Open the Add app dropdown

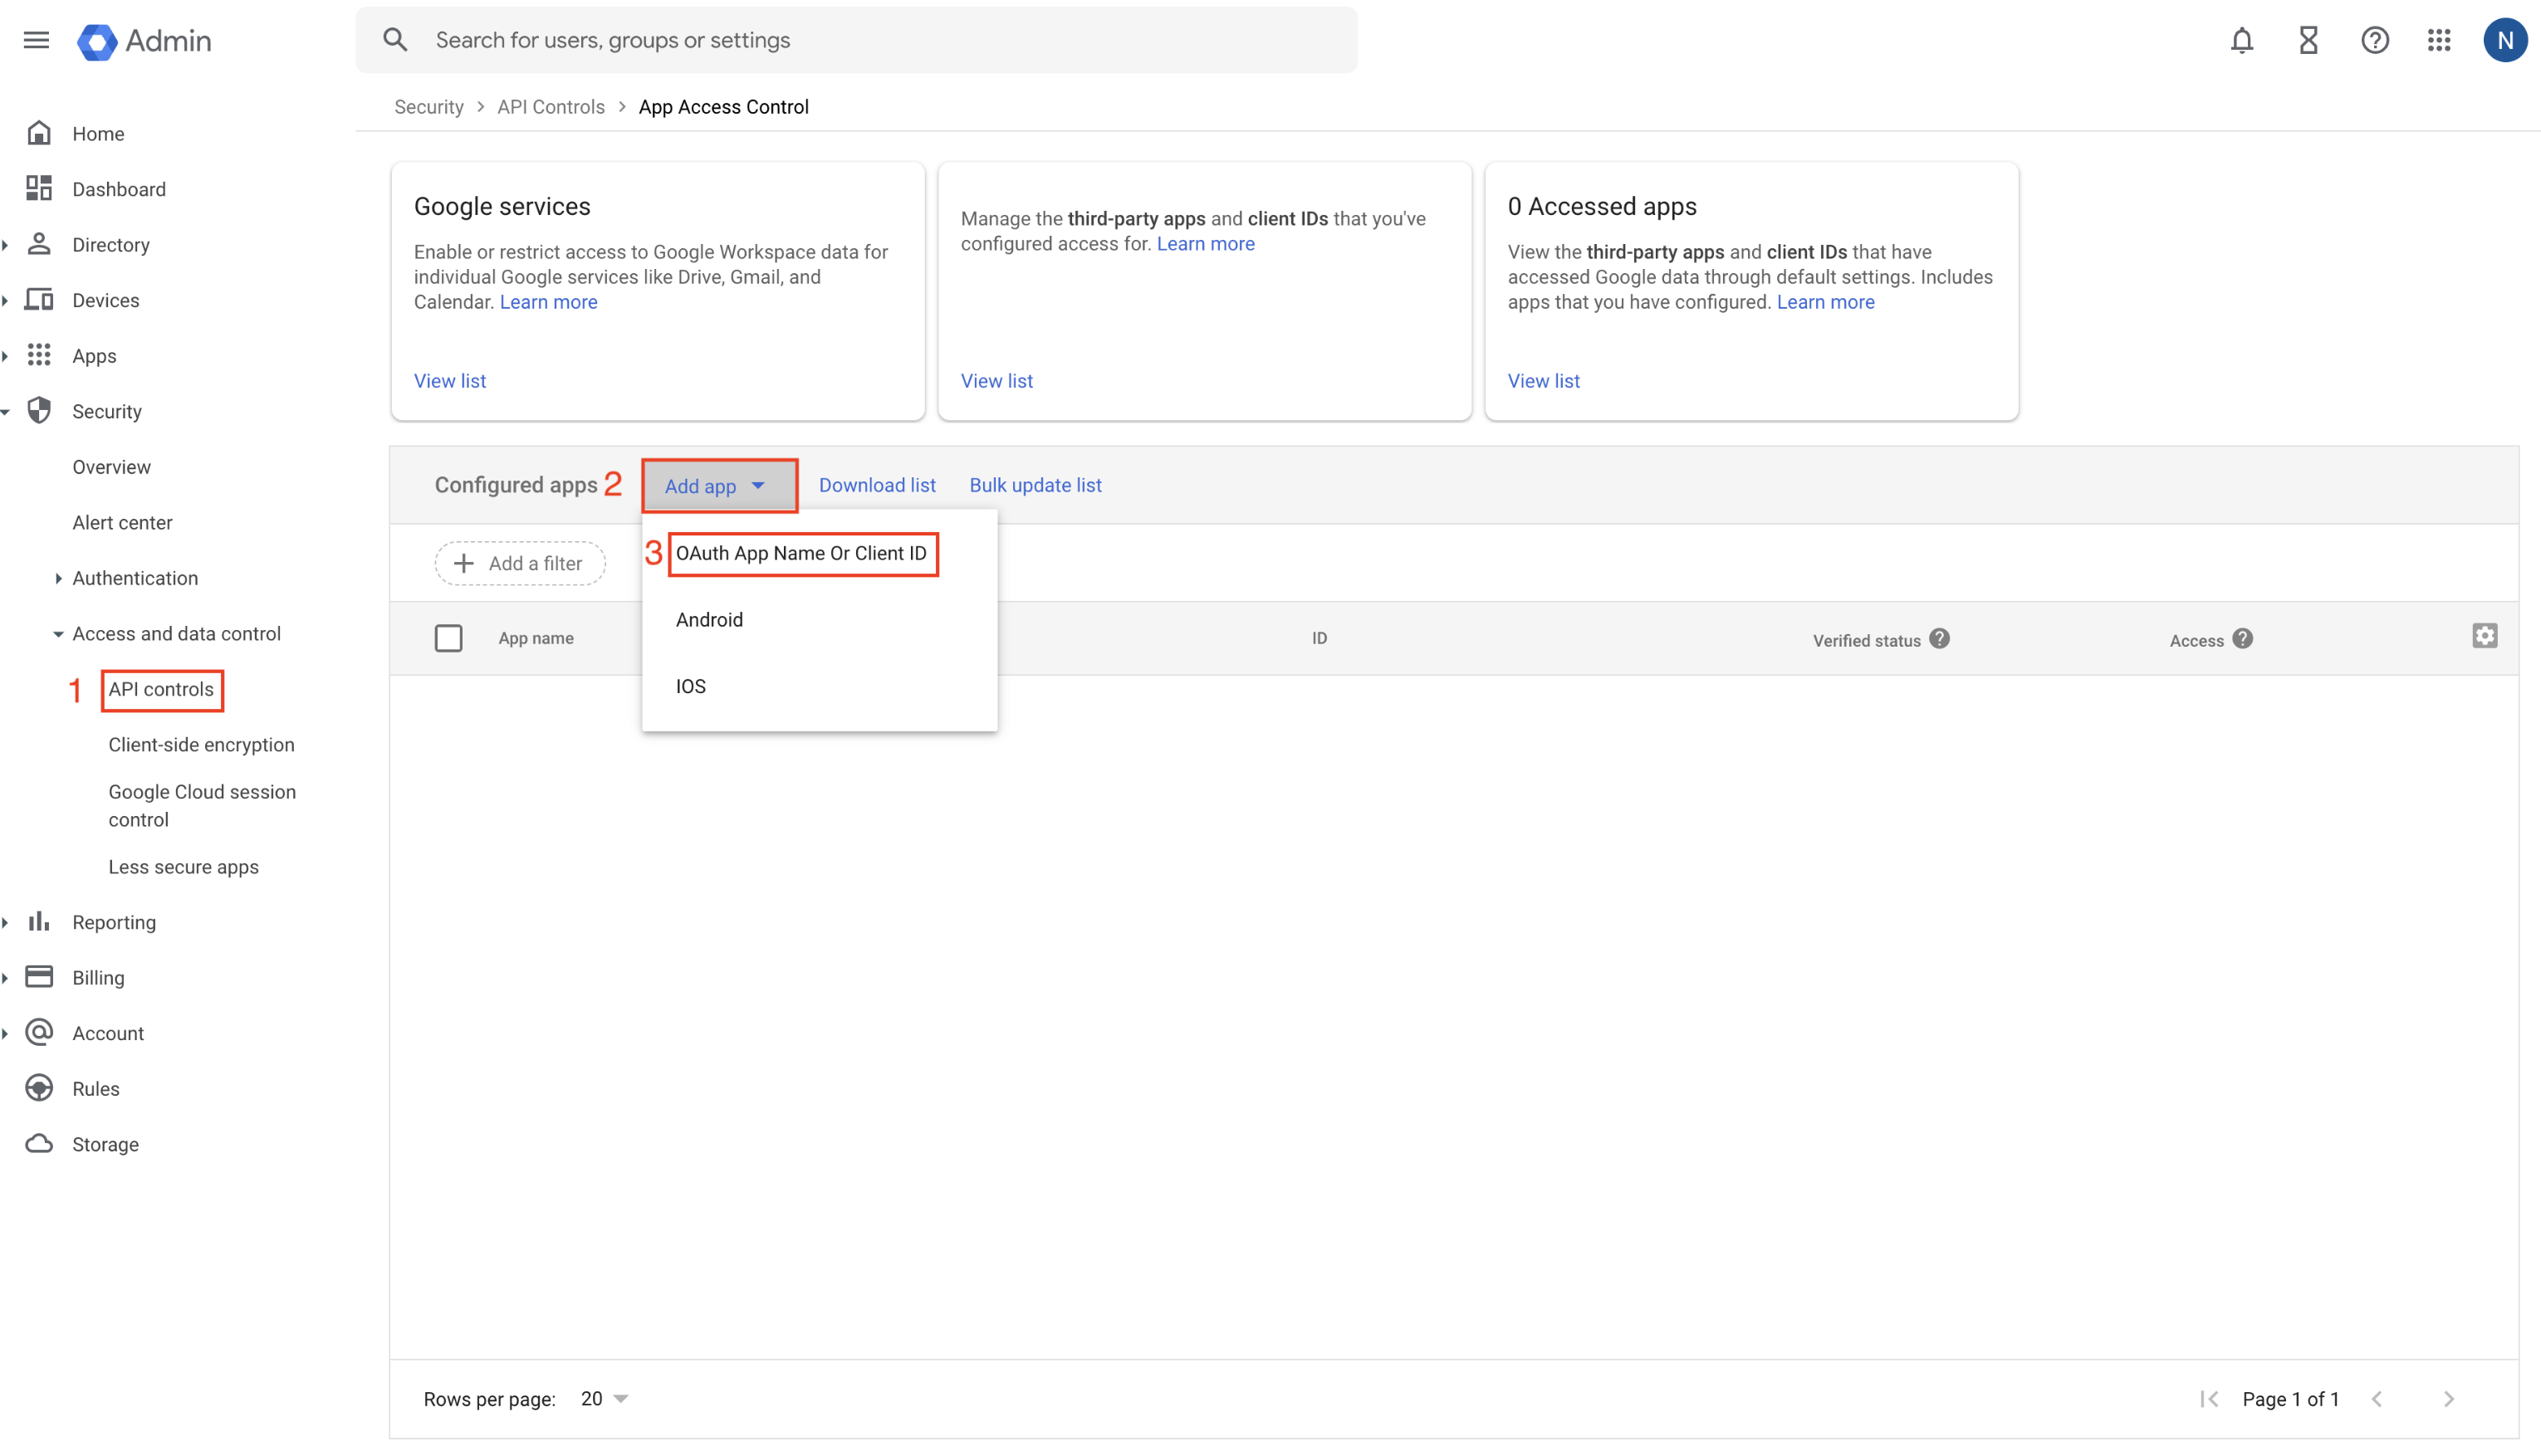(718, 486)
